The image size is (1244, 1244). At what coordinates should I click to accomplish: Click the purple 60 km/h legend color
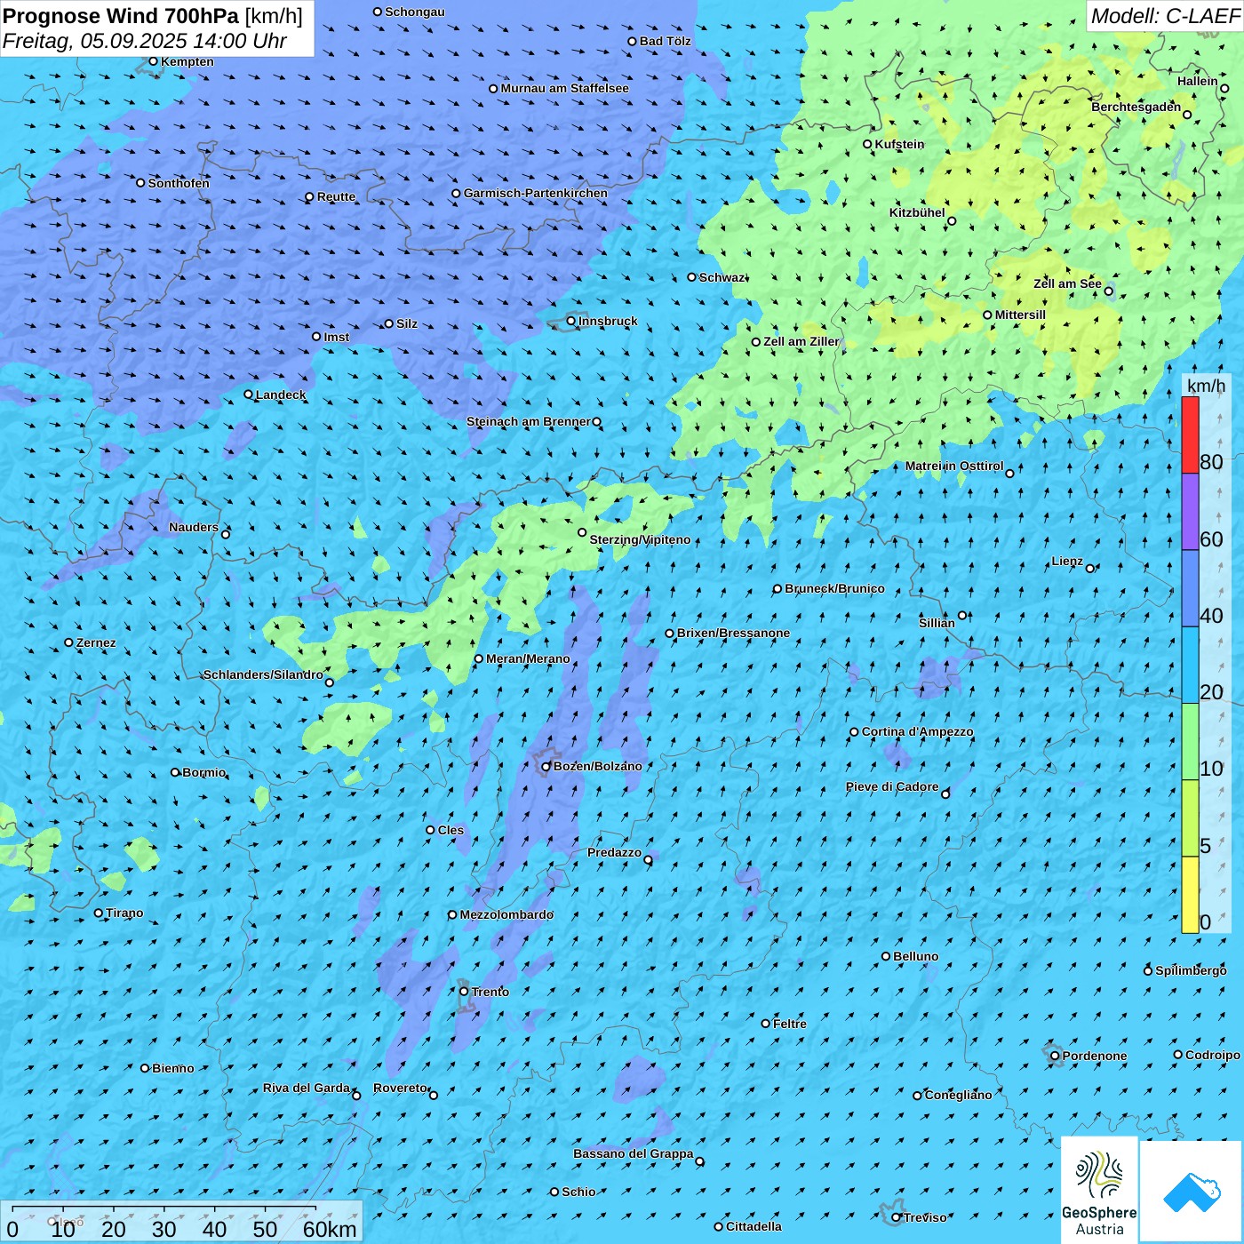pyautogui.click(x=1190, y=512)
